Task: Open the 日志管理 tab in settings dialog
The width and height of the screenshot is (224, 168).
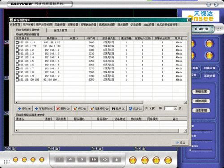Action: click(x=123, y=25)
